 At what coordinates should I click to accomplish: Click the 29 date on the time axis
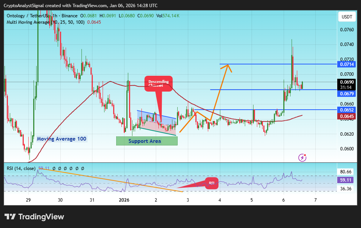(28, 200)
